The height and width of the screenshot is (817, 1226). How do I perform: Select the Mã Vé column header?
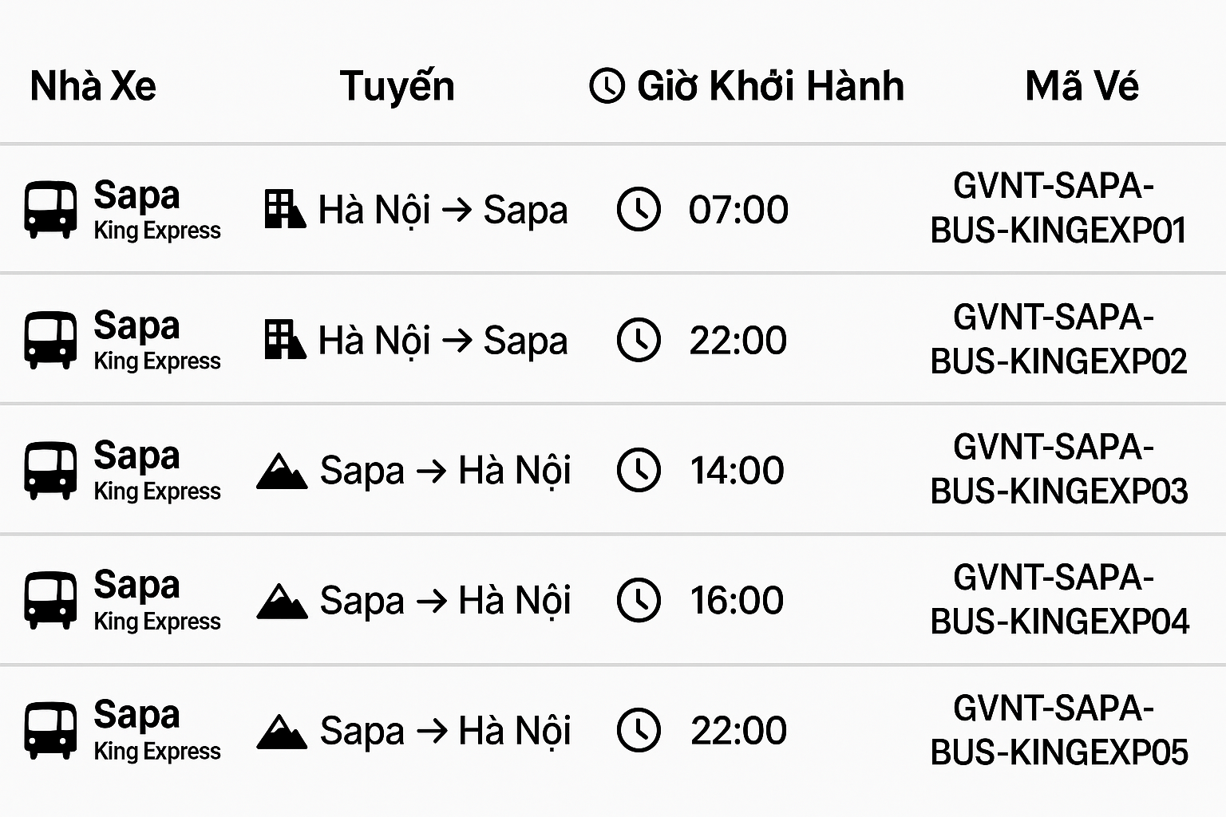(x=1082, y=86)
